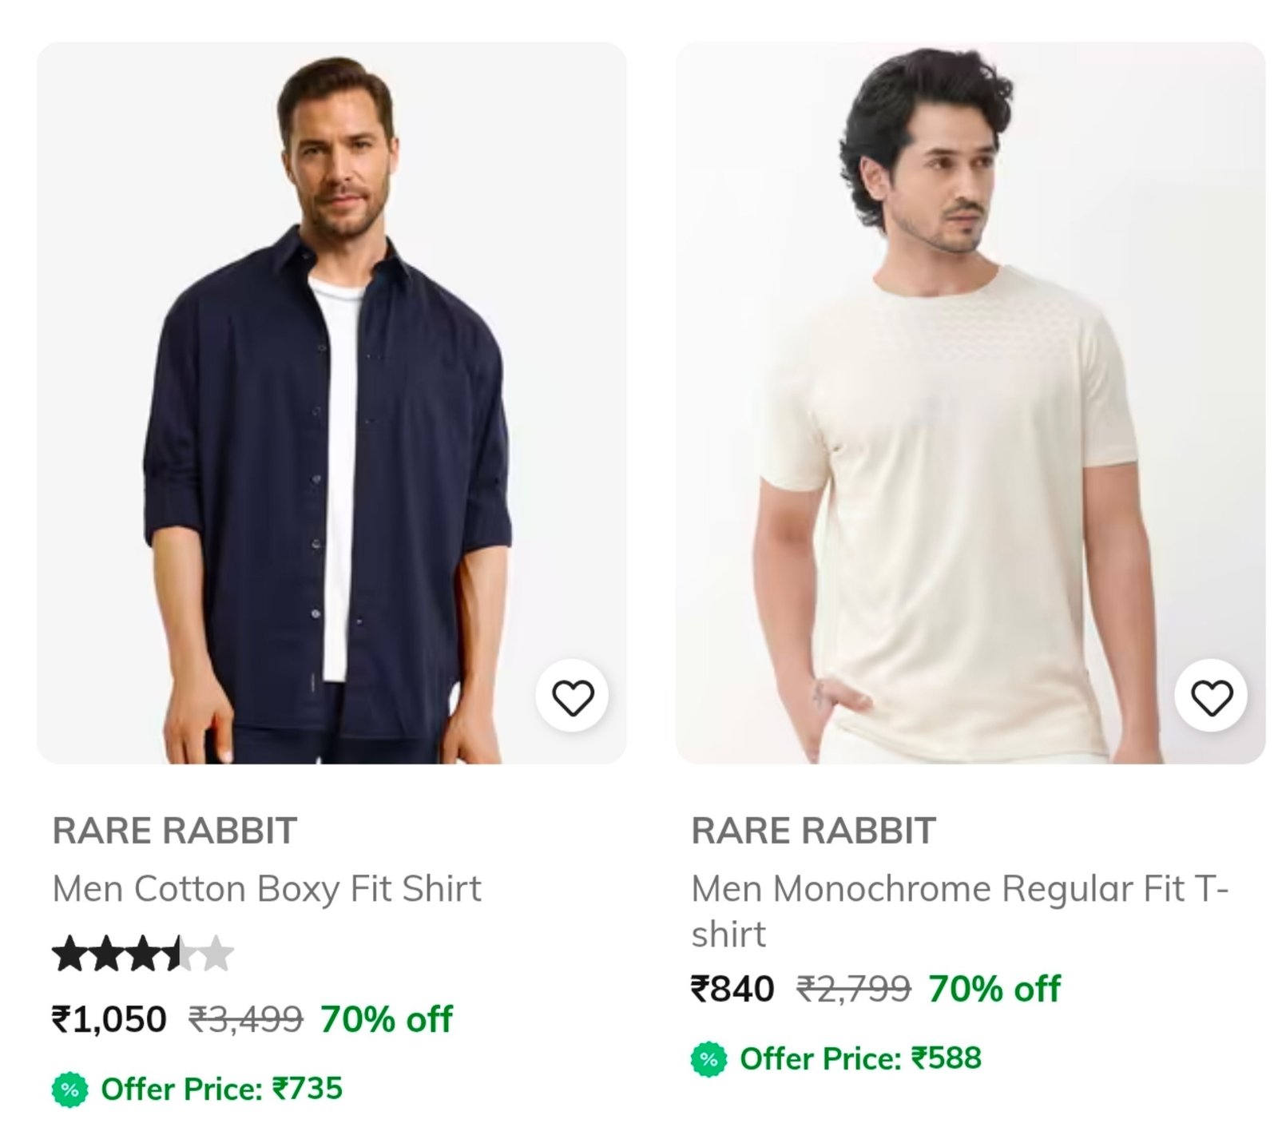The width and height of the screenshot is (1278, 1143).
Task: Open the navy boxy fit shirt photo
Action: pos(331,403)
